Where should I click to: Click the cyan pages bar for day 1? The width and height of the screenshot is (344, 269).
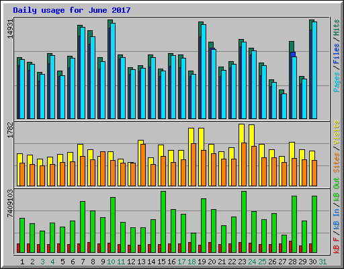coord(22,89)
